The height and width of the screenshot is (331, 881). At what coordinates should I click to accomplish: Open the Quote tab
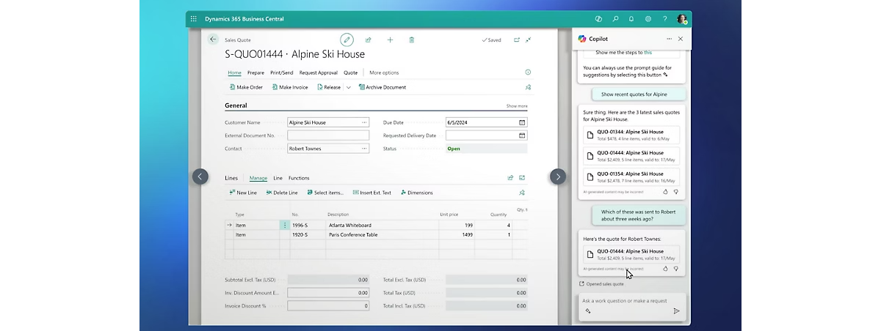tap(350, 72)
